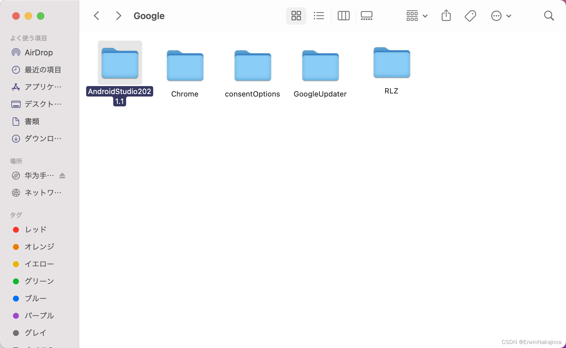Click the AndroidStudio2021.1 folder name label
The image size is (566, 348).
(120, 96)
